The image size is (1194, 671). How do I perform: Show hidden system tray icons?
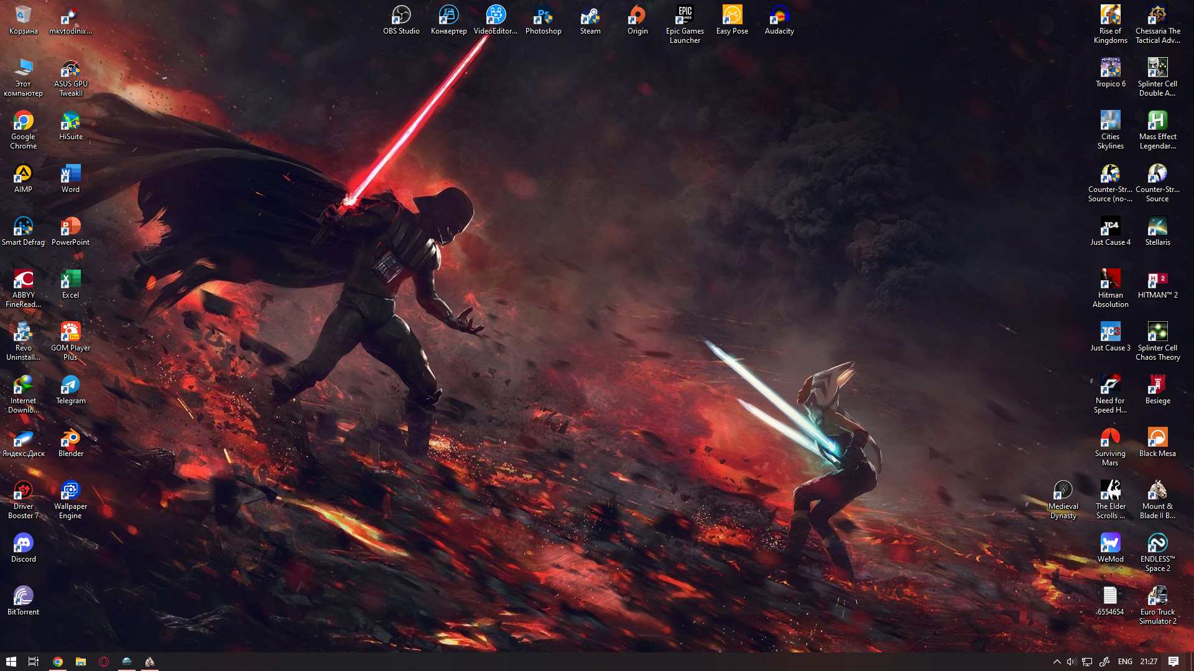pos(1057,662)
